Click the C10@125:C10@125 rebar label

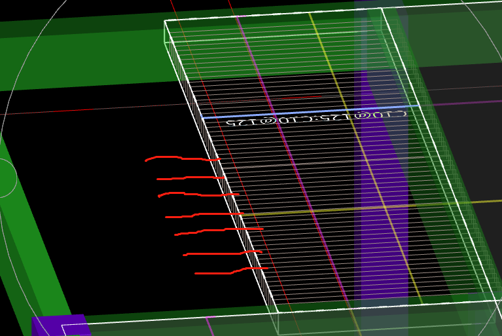pos(317,118)
